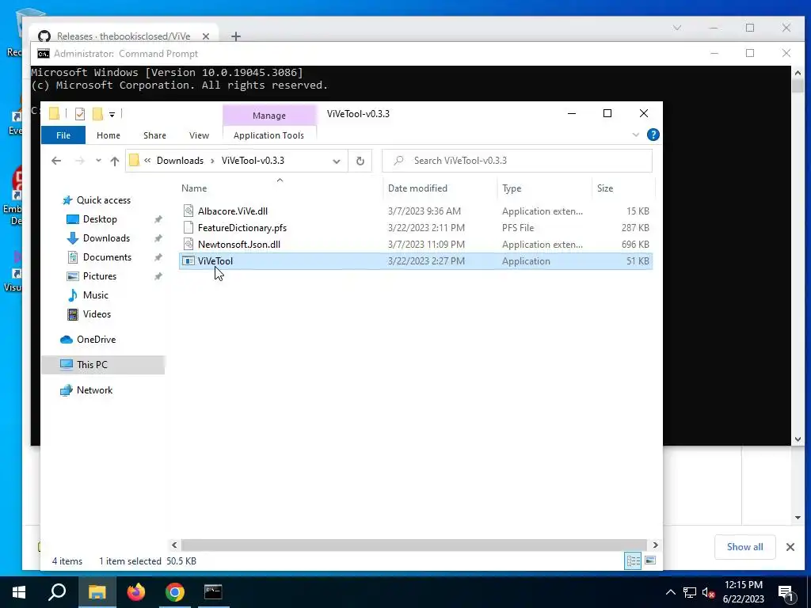
Task: Open Music in navigation pane
Action: 95,295
